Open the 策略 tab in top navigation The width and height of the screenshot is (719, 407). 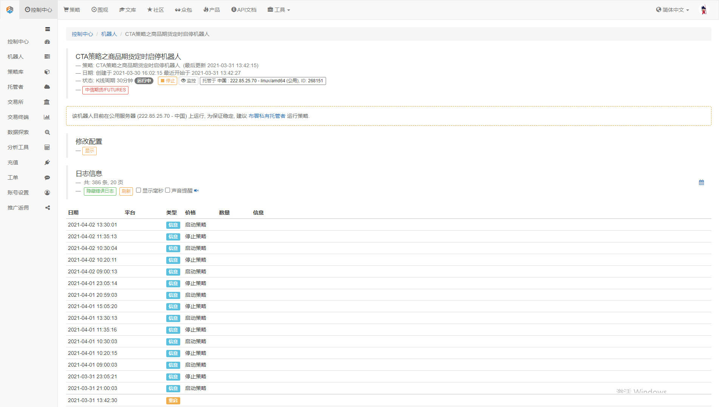click(72, 10)
